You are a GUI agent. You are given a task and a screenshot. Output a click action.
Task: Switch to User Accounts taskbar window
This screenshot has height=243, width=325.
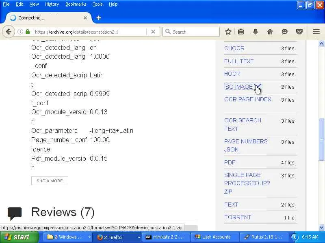pos(214,237)
